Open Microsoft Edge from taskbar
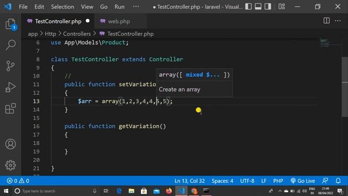Screen dimensions: 348x196 [x=119, y=191]
